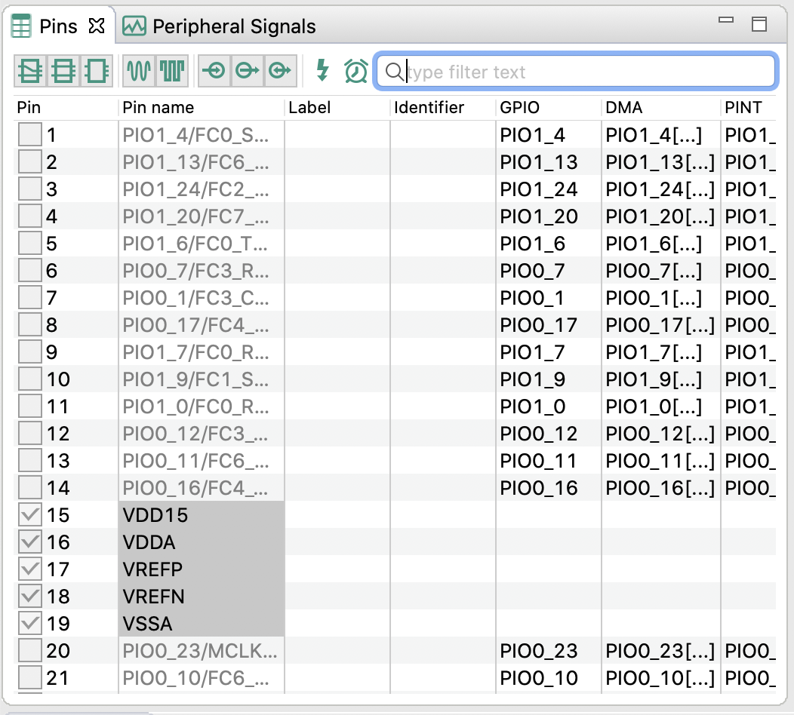Click the alarm clock icon in toolbar
This screenshot has width=794, height=715.
(x=355, y=71)
